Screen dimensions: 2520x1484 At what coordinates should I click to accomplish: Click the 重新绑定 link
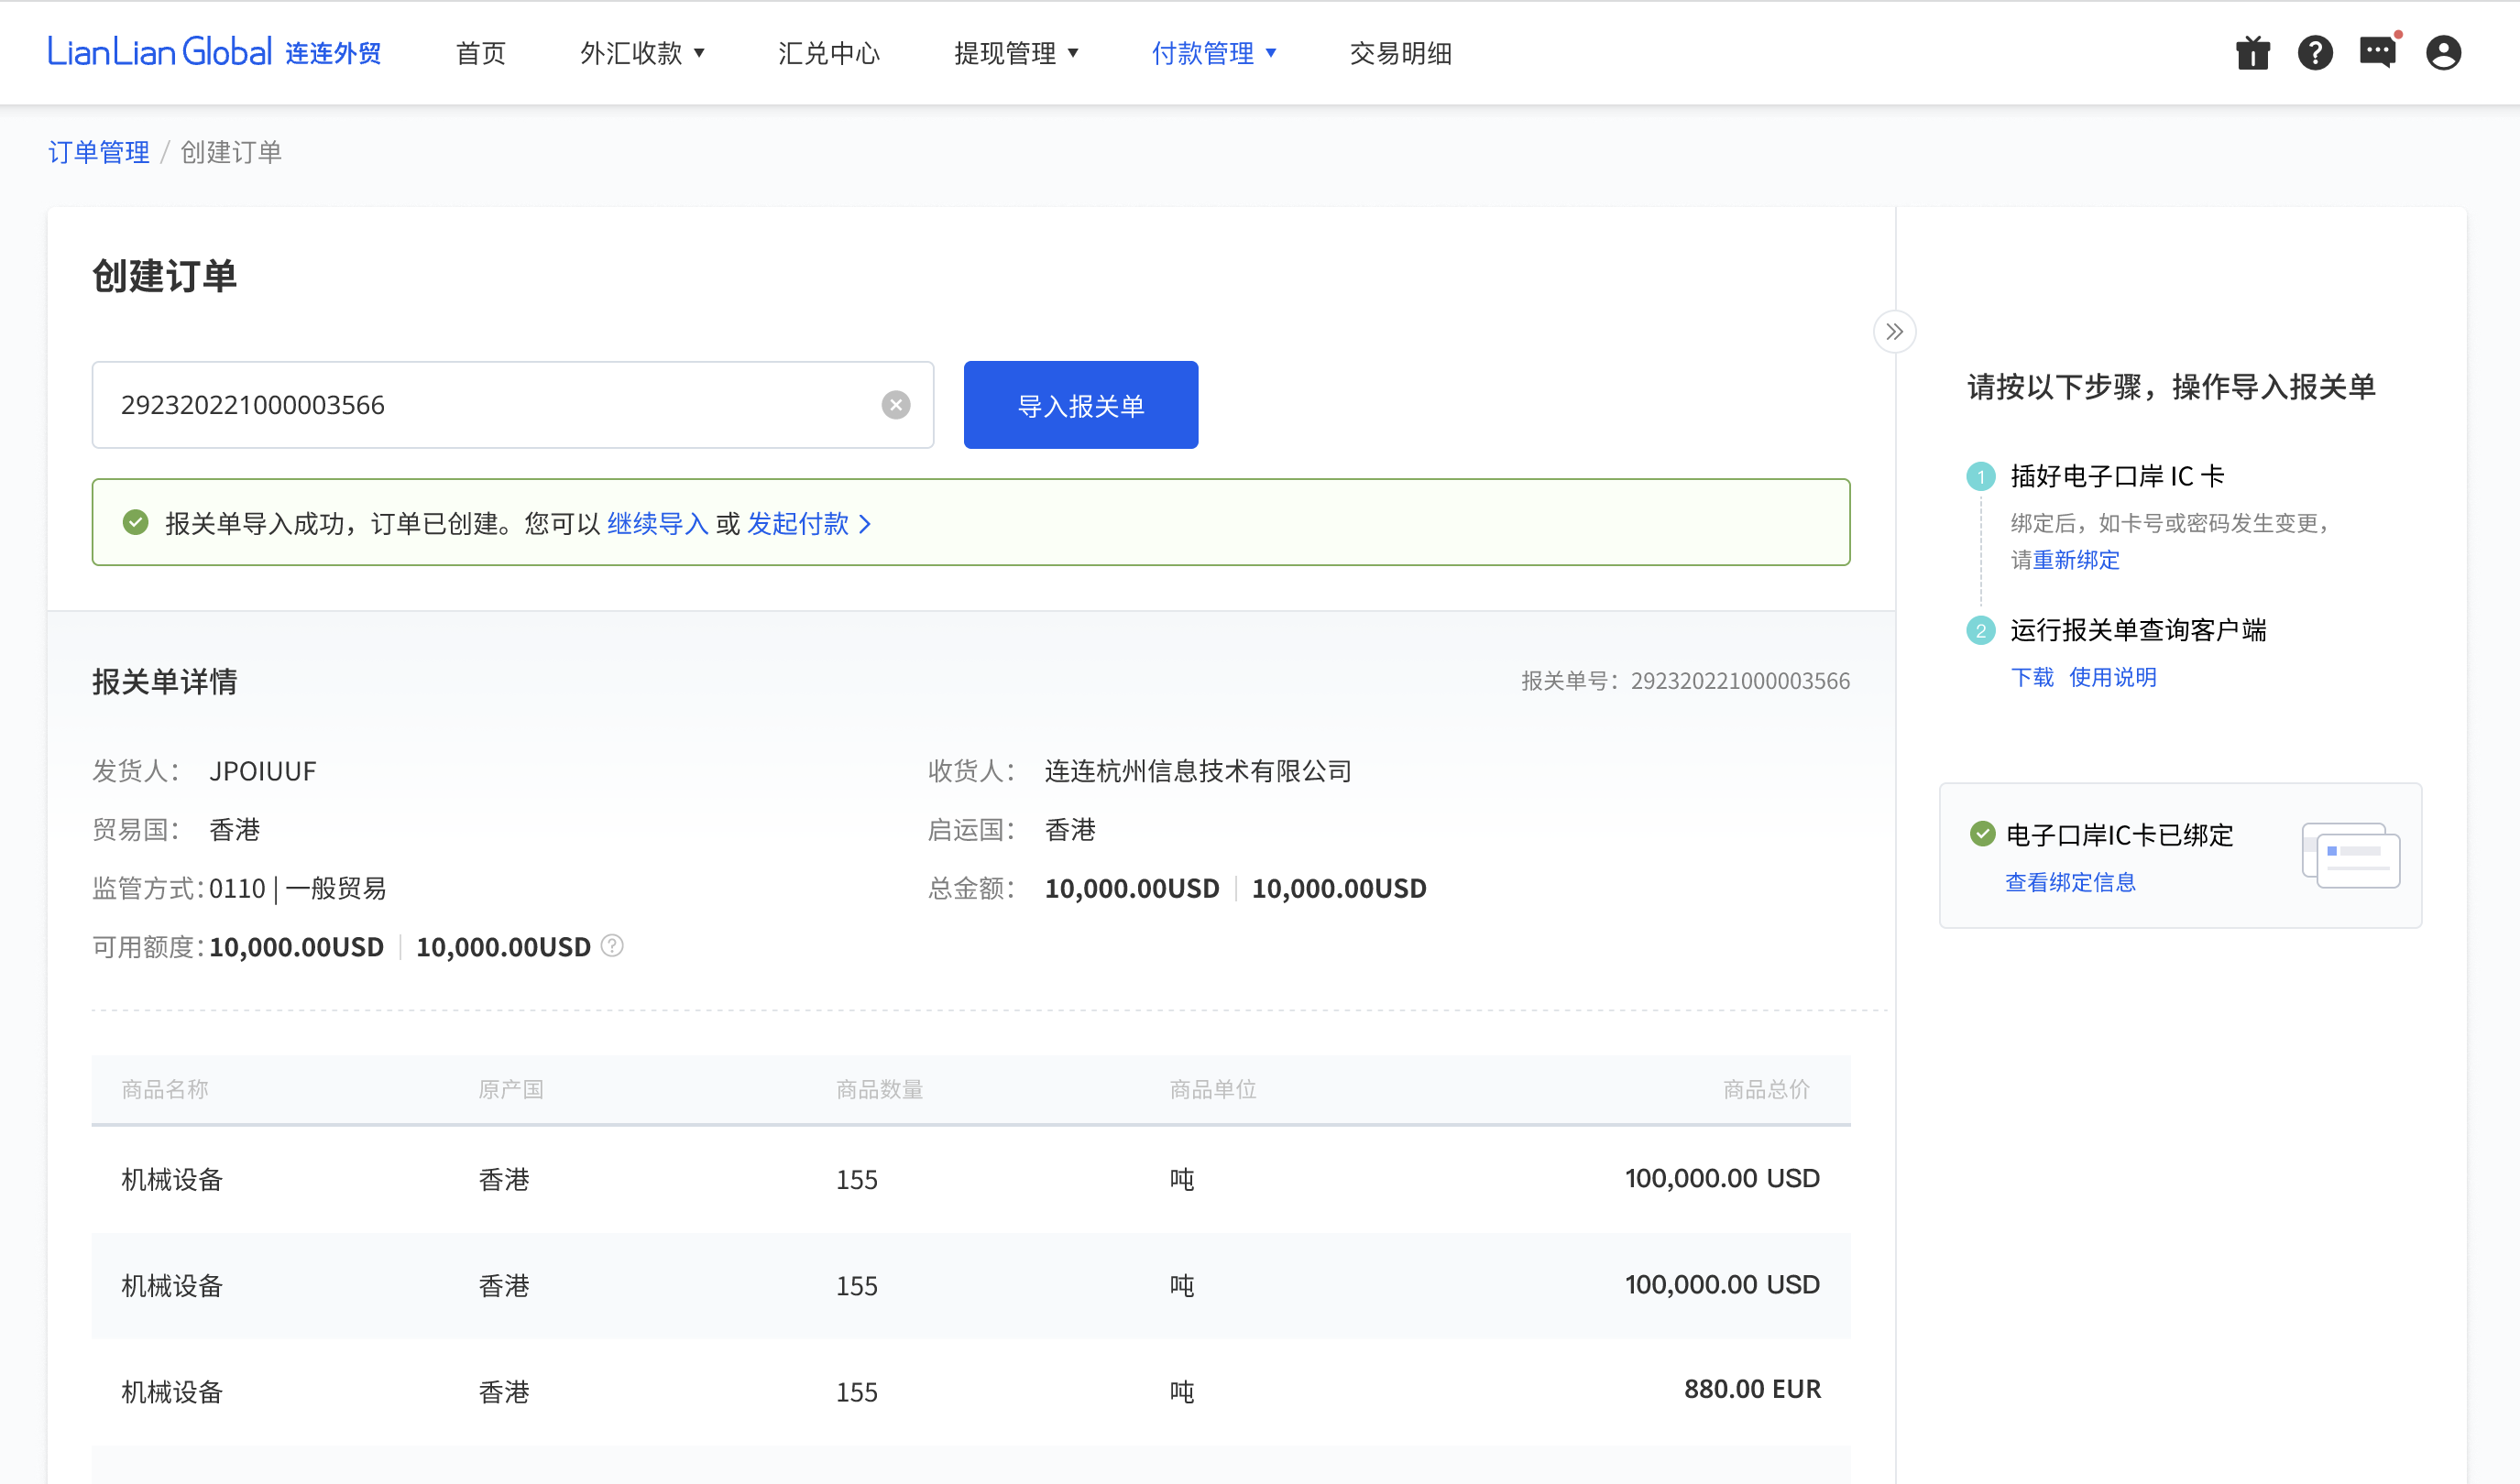coord(2076,560)
